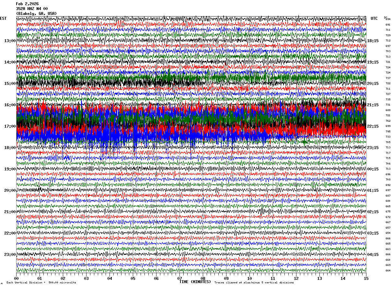392x287 pixels.
Task: Click minute tick 07 on the time axis
Action: pyautogui.click(x=179, y=278)
